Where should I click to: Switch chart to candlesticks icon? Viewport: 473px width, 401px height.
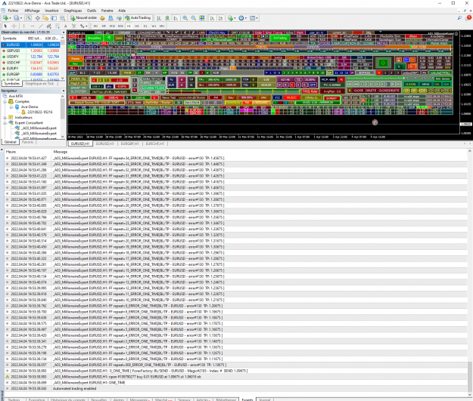[x=167, y=18]
